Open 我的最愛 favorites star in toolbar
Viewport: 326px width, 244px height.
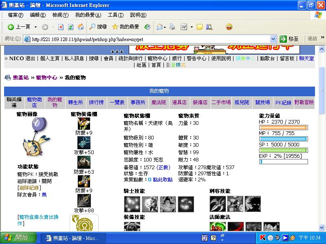click(x=125, y=27)
